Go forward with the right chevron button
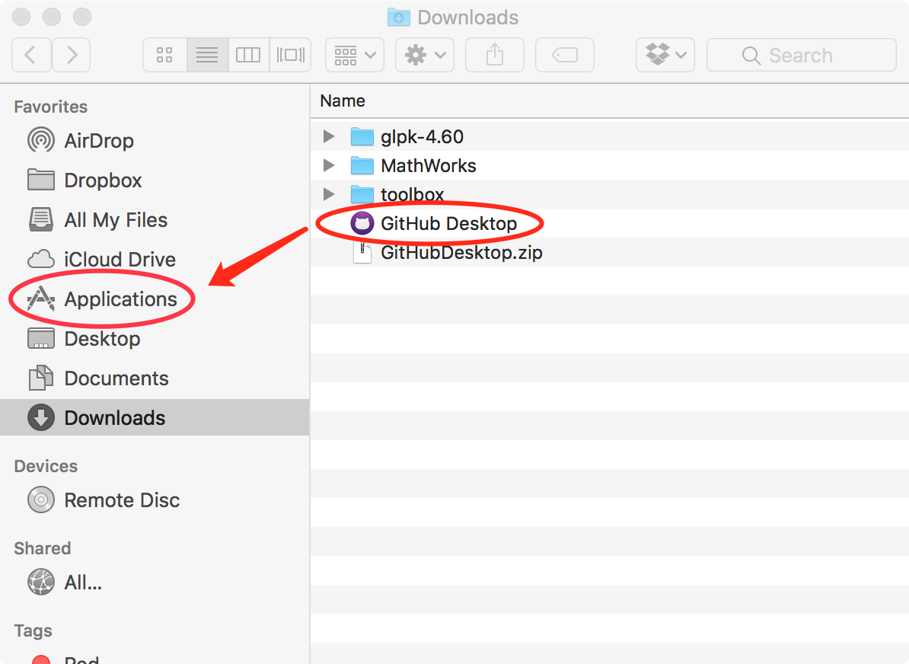Viewport: 909px width, 664px height. 72,55
